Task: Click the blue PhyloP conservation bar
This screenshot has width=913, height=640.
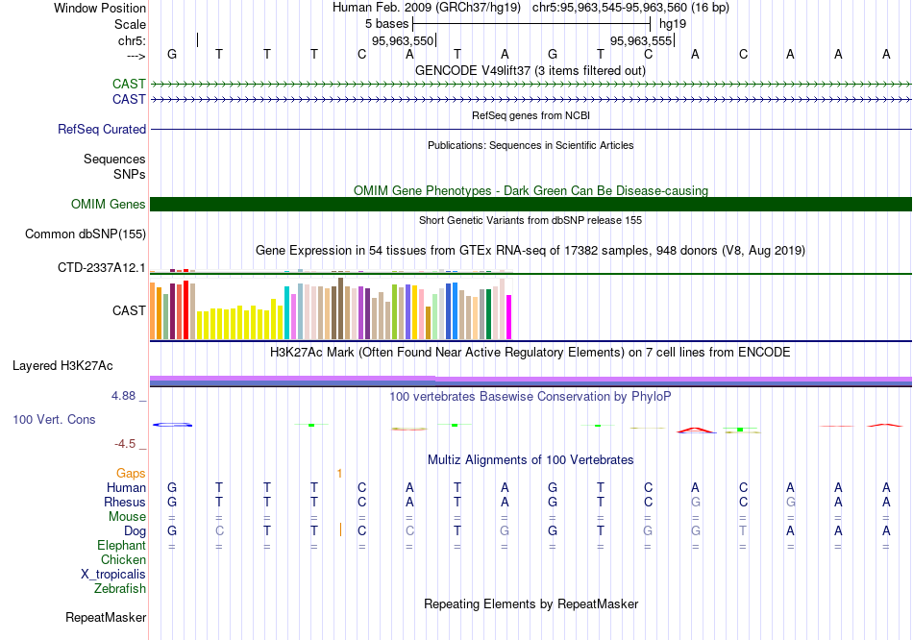Action: (172, 425)
